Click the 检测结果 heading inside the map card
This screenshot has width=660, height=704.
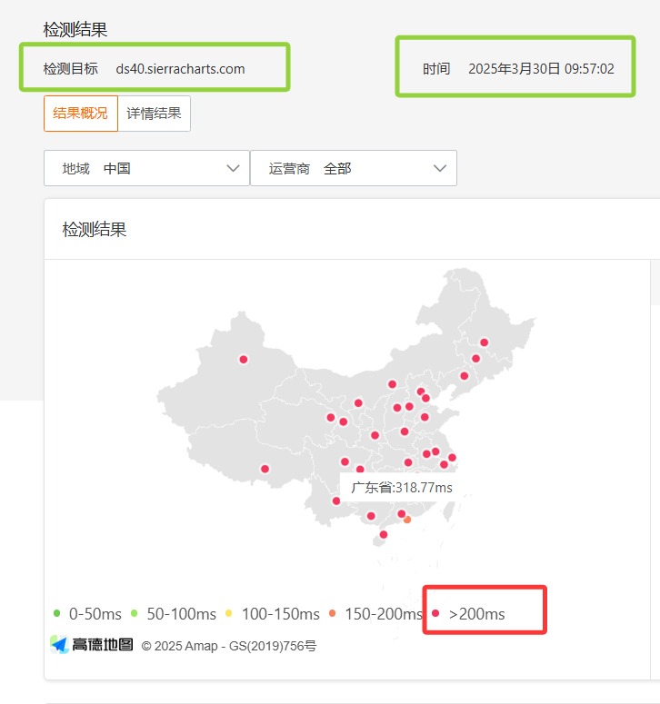click(95, 230)
